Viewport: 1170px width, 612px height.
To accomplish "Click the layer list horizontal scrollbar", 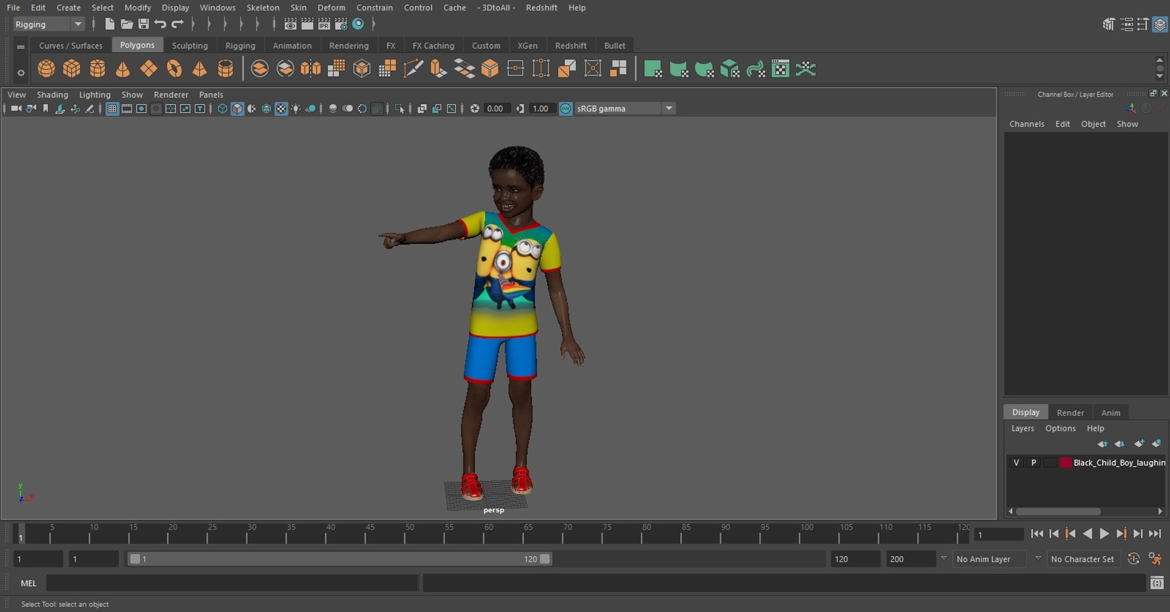I will (1058, 511).
